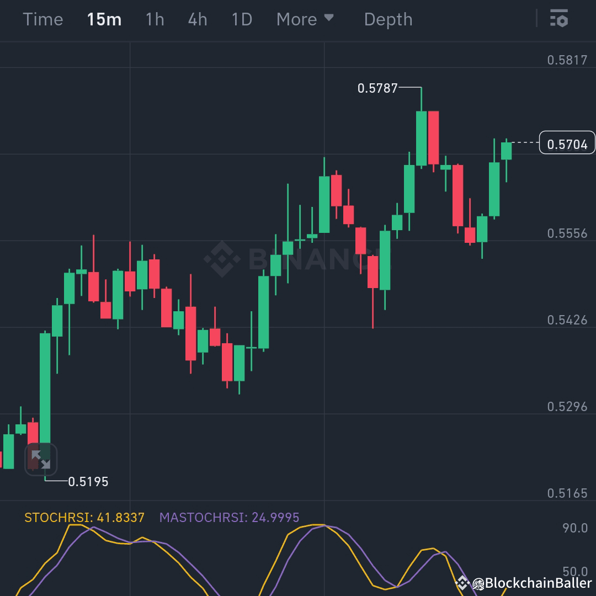596x596 pixels.
Task: Click the 0.5195 low price marker
Action: coord(88,481)
